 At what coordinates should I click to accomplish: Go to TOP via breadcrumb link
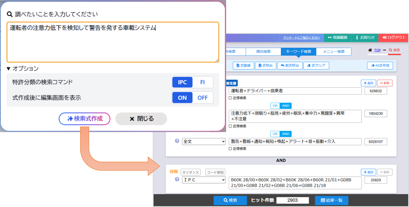click(377, 50)
